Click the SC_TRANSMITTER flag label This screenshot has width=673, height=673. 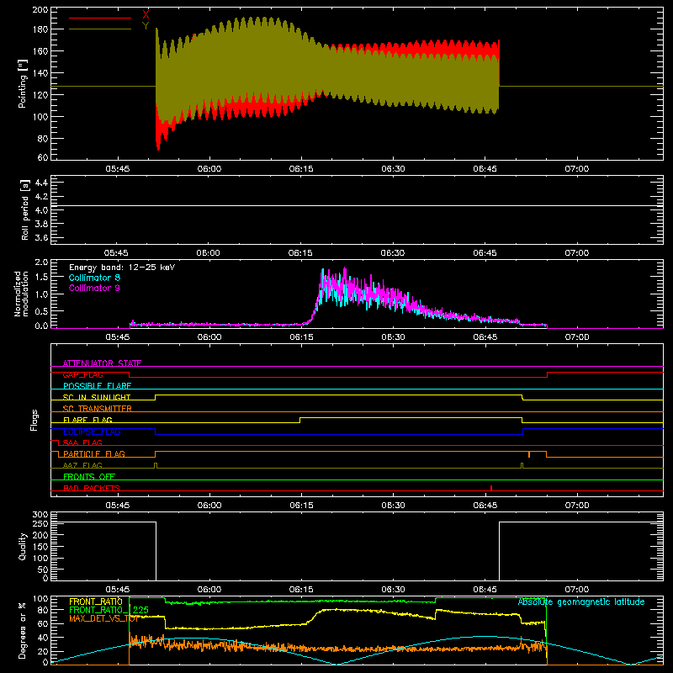(x=97, y=409)
